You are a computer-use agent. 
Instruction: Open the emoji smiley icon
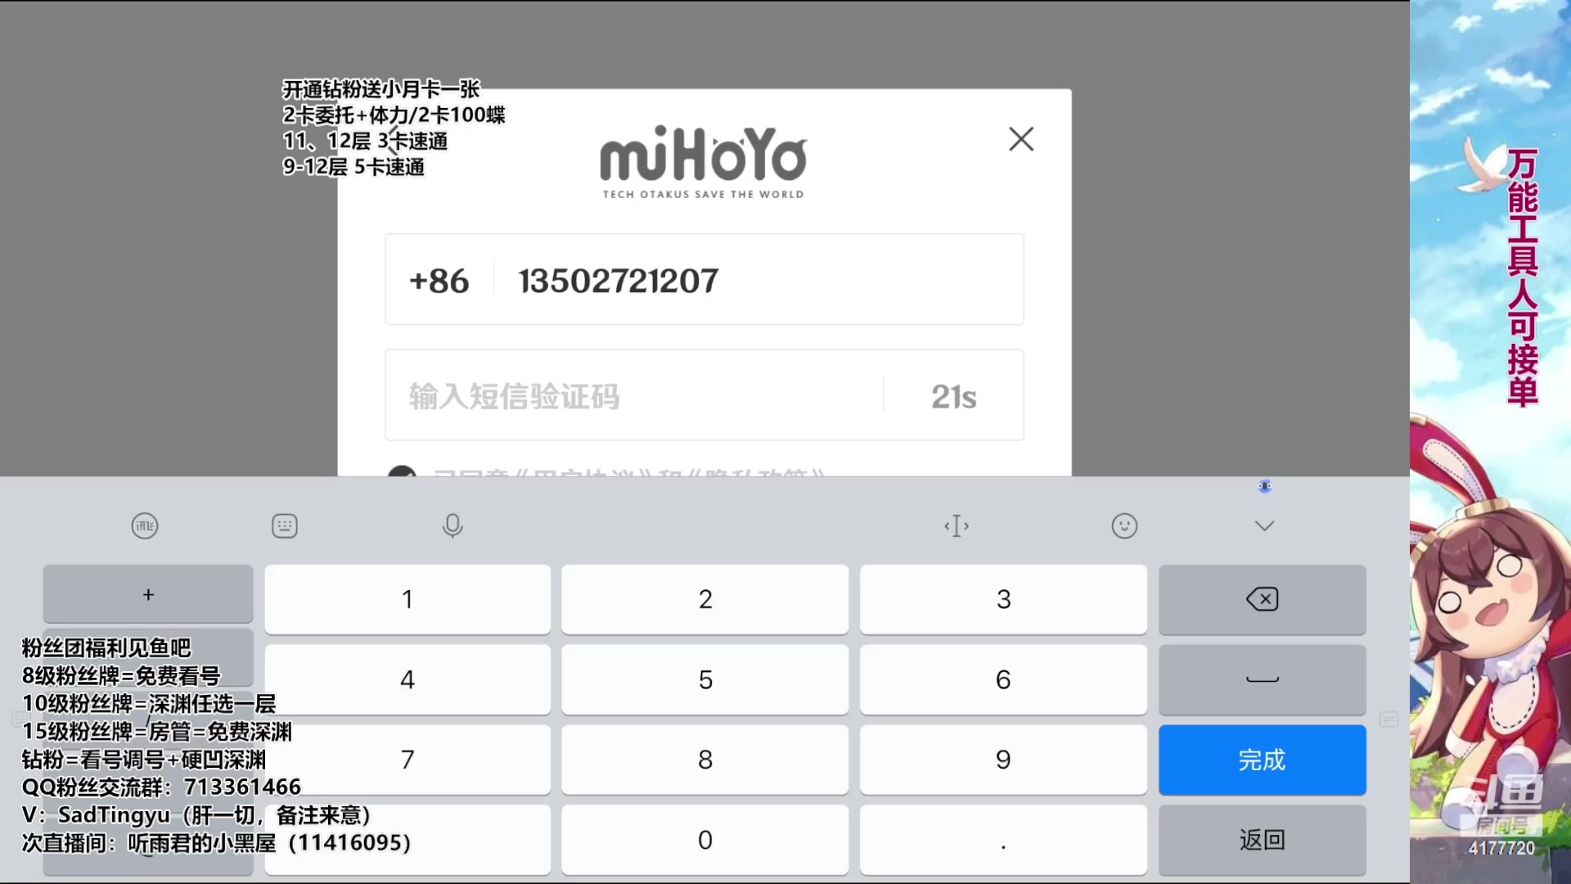click(x=1124, y=525)
